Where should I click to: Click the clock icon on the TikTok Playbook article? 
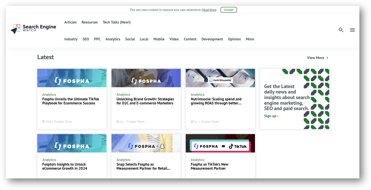[x=43, y=122]
